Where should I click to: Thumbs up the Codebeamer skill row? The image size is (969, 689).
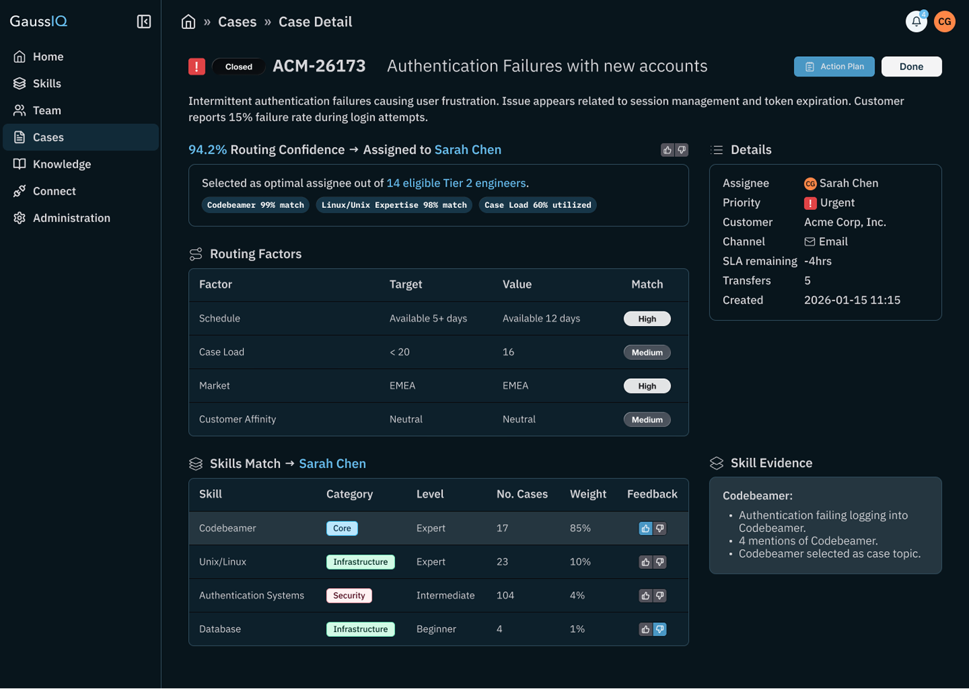[645, 529]
